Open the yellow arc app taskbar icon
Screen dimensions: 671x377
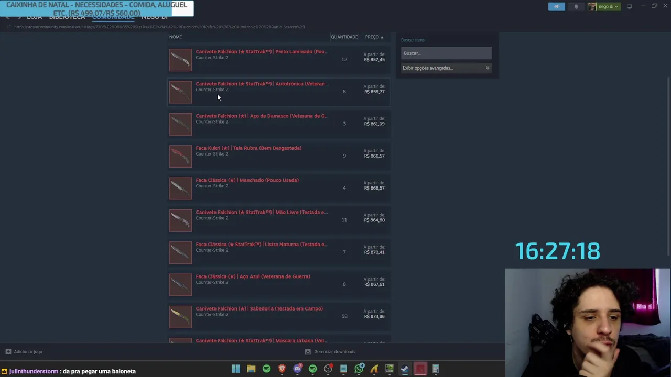tap(374, 369)
